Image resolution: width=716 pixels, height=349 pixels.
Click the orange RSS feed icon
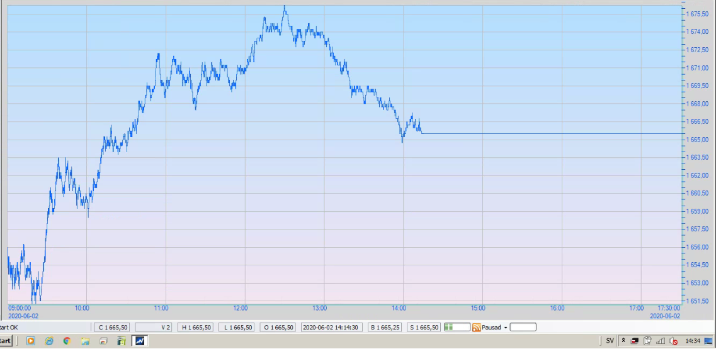click(x=477, y=327)
